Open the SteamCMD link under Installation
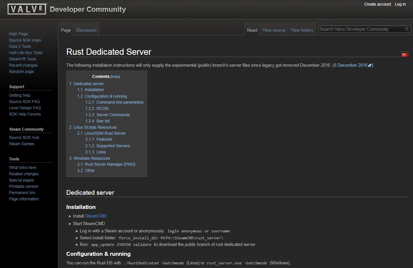The width and height of the screenshot is (413, 268). point(96,216)
